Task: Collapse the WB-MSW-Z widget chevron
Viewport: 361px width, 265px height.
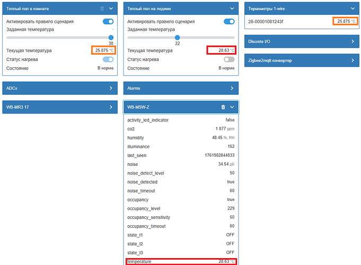Action: (232, 107)
